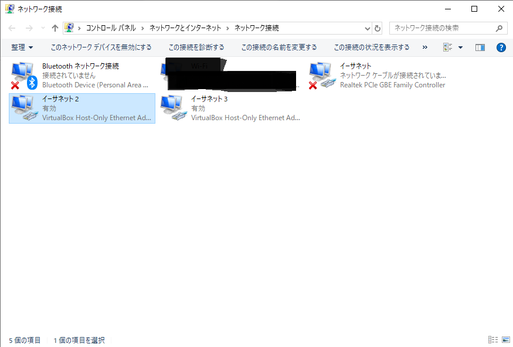
Task: Expand the address bar history dropdown
Action: (x=367, y=28)
